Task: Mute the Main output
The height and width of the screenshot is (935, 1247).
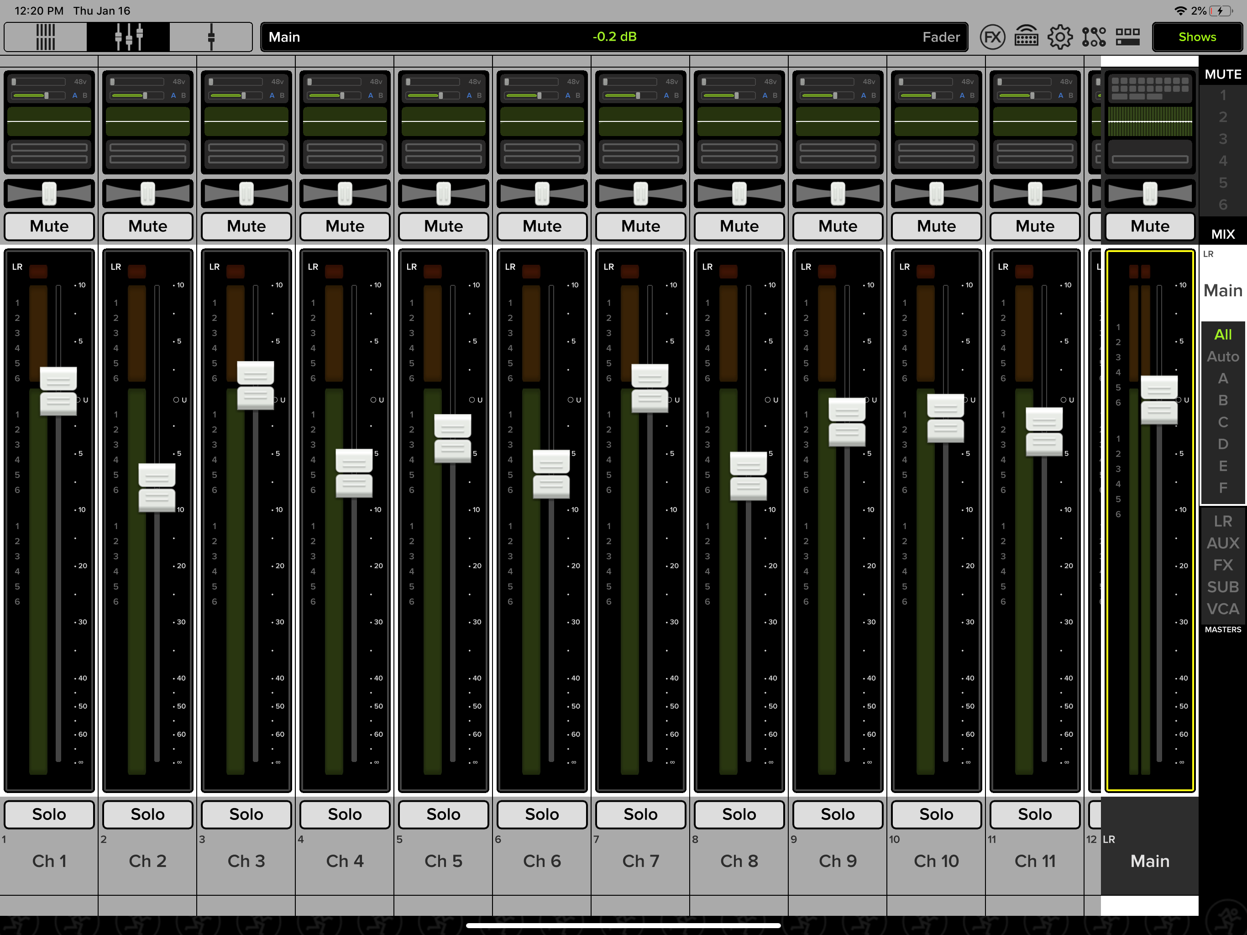Action: point(1149,226)
